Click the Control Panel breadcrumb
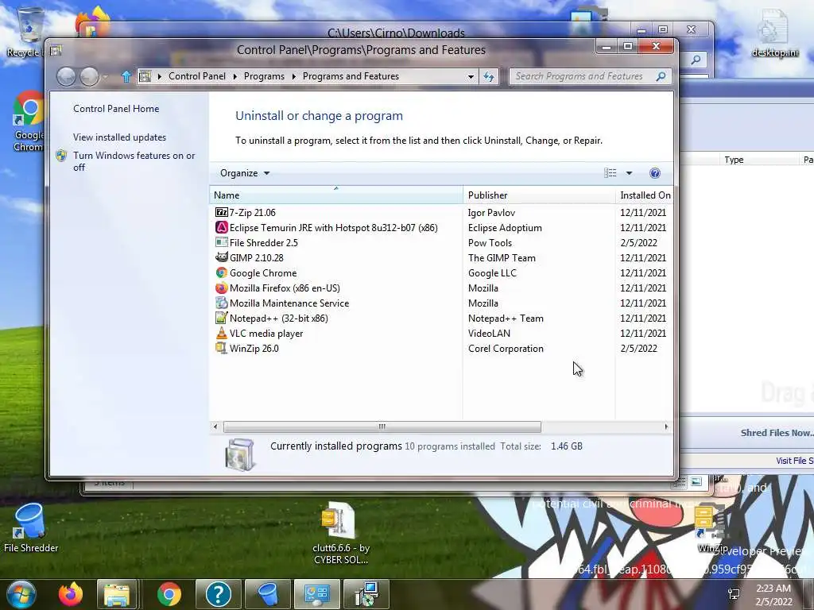The width and height of the screenshot is (814, 610). pos(197,76)
